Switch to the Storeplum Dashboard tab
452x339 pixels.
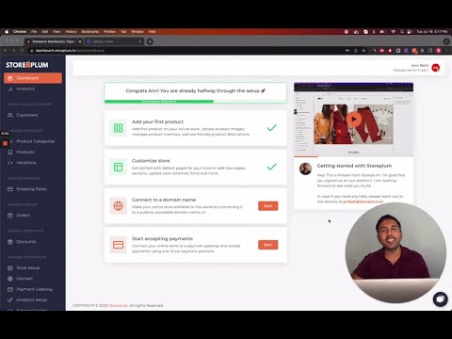coord(54,41)
